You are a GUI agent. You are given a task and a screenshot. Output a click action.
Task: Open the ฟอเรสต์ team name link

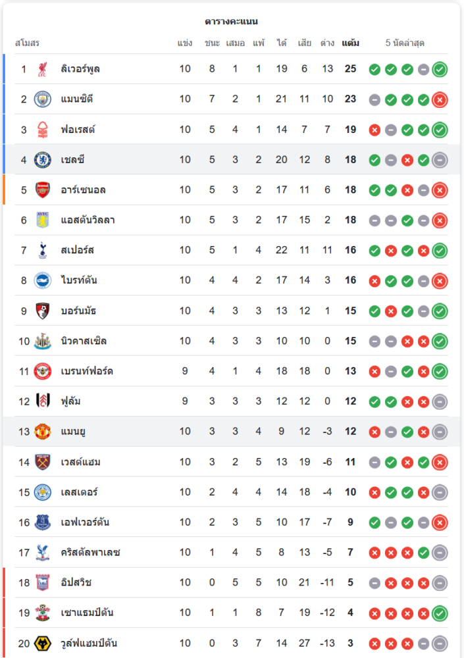tap(78, 129)
